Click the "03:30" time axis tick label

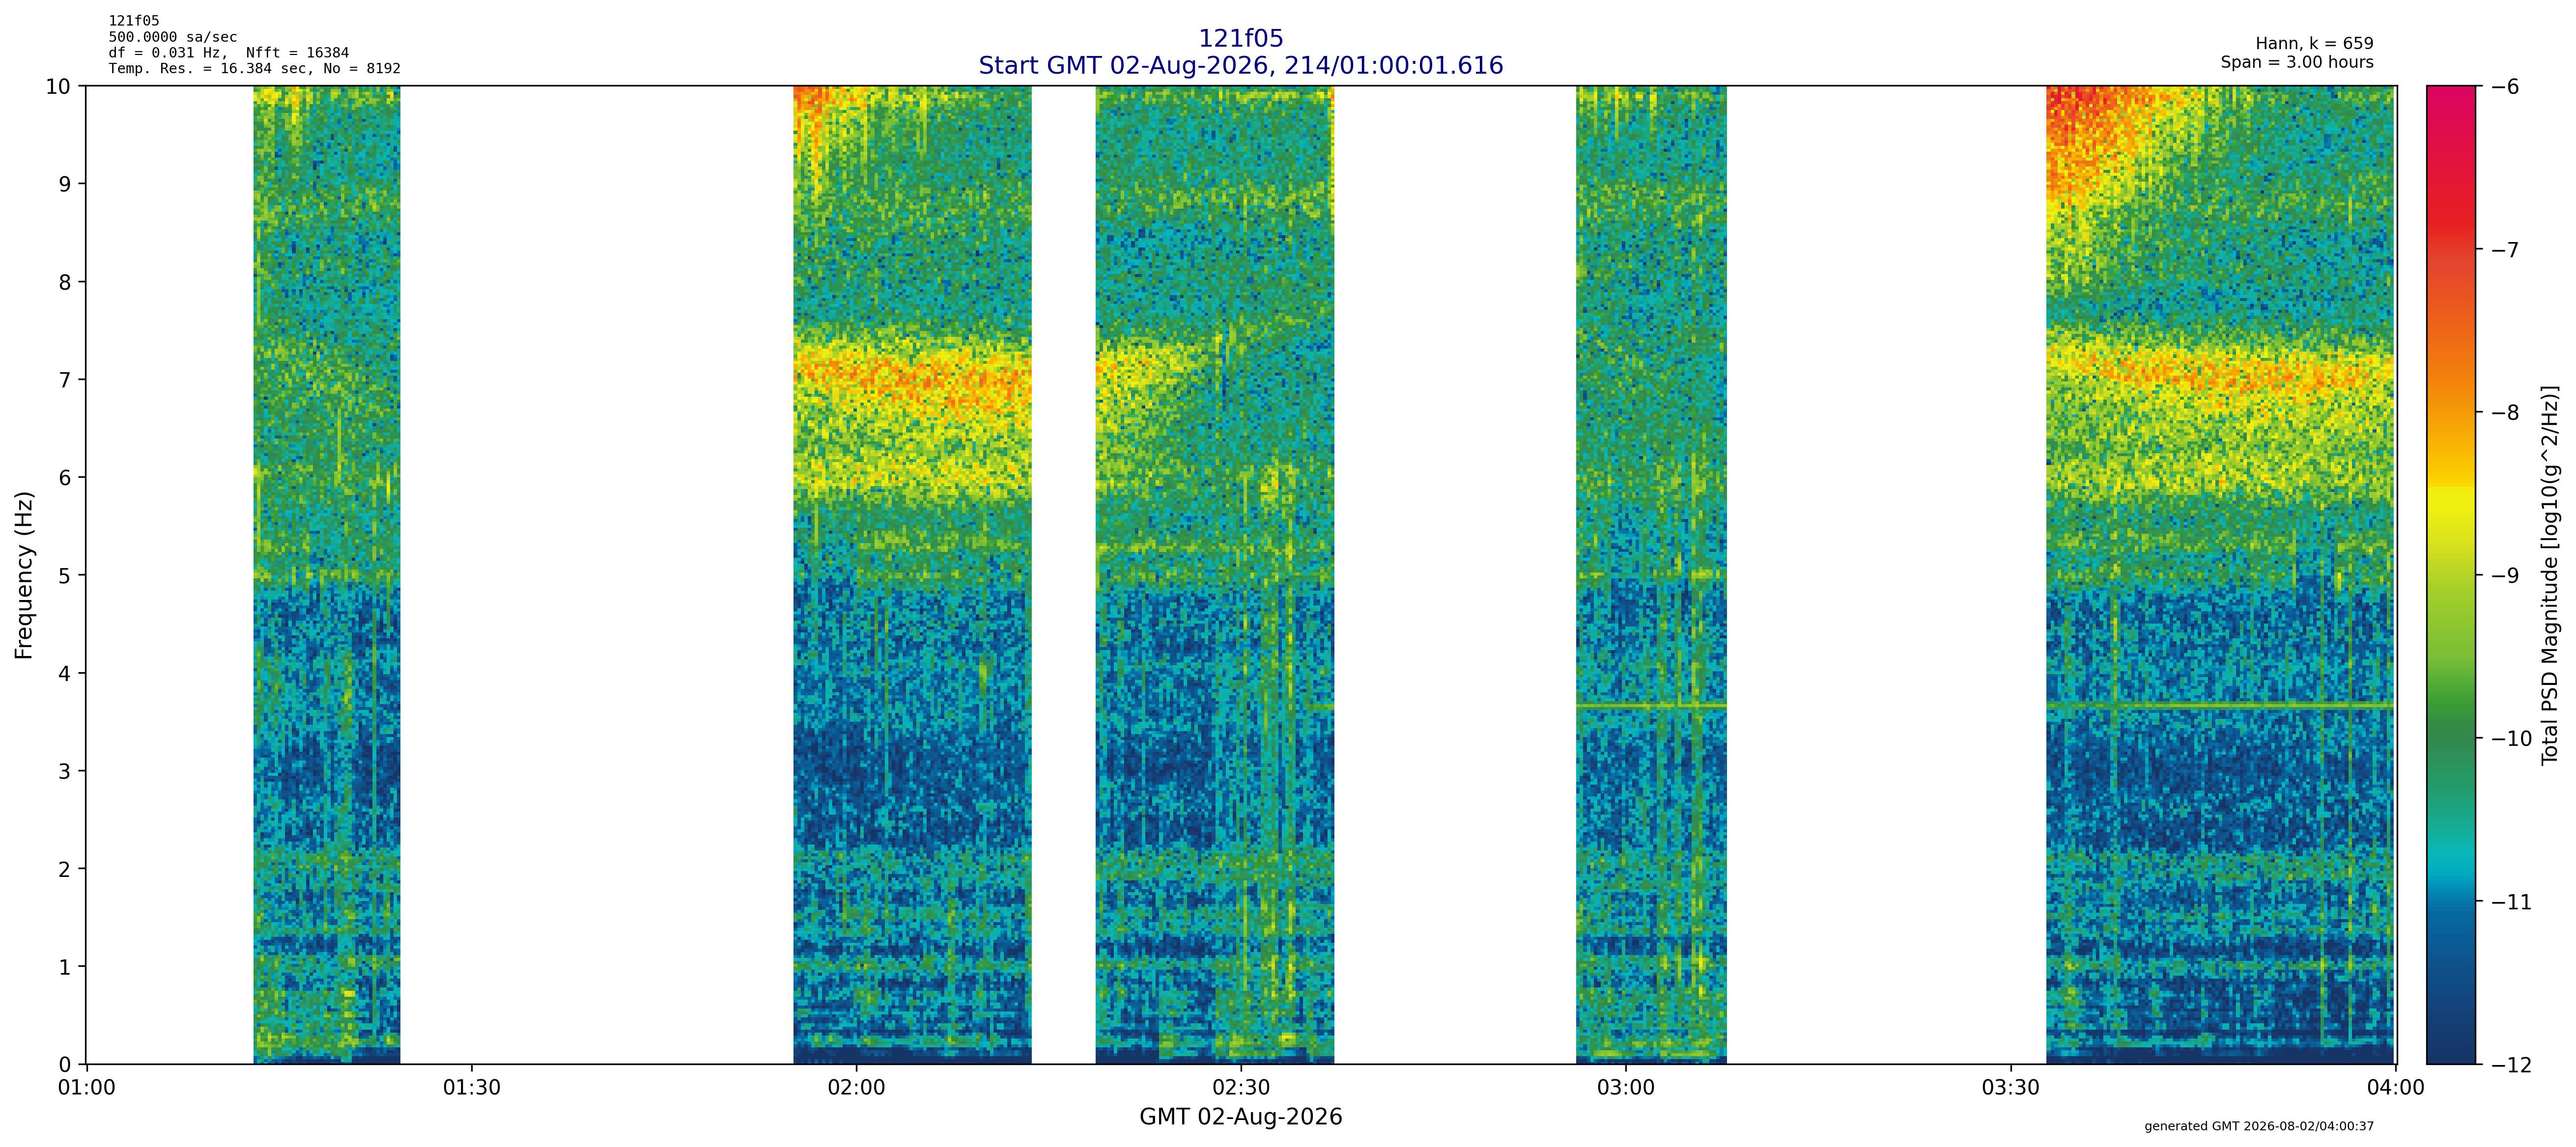pyautogui.click(x=2011, y=1087)
